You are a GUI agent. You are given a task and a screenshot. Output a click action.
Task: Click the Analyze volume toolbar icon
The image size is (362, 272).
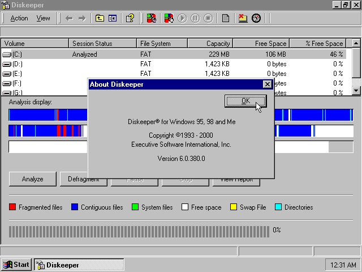[x=152, y=18]
